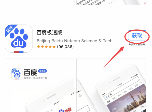Open developer Beijing Baidu Netcom Science & Tech
Viewport: 152px width, 112px height.
point(76,41)
